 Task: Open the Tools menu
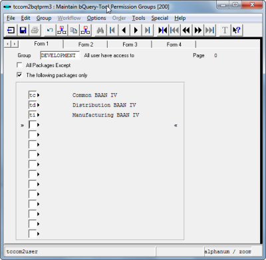[x=138, y=18]
